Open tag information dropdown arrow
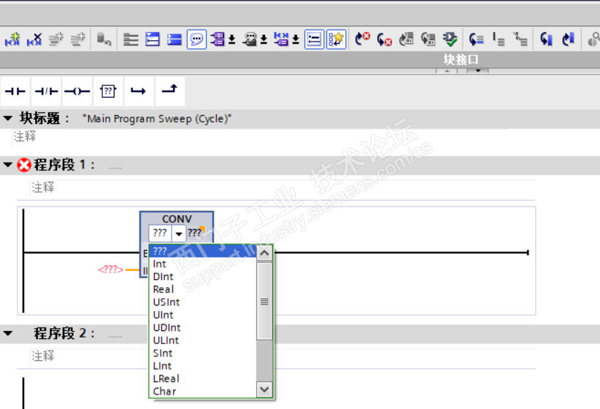600x409 pixels. pyautogui.click(x=264, y=39)
